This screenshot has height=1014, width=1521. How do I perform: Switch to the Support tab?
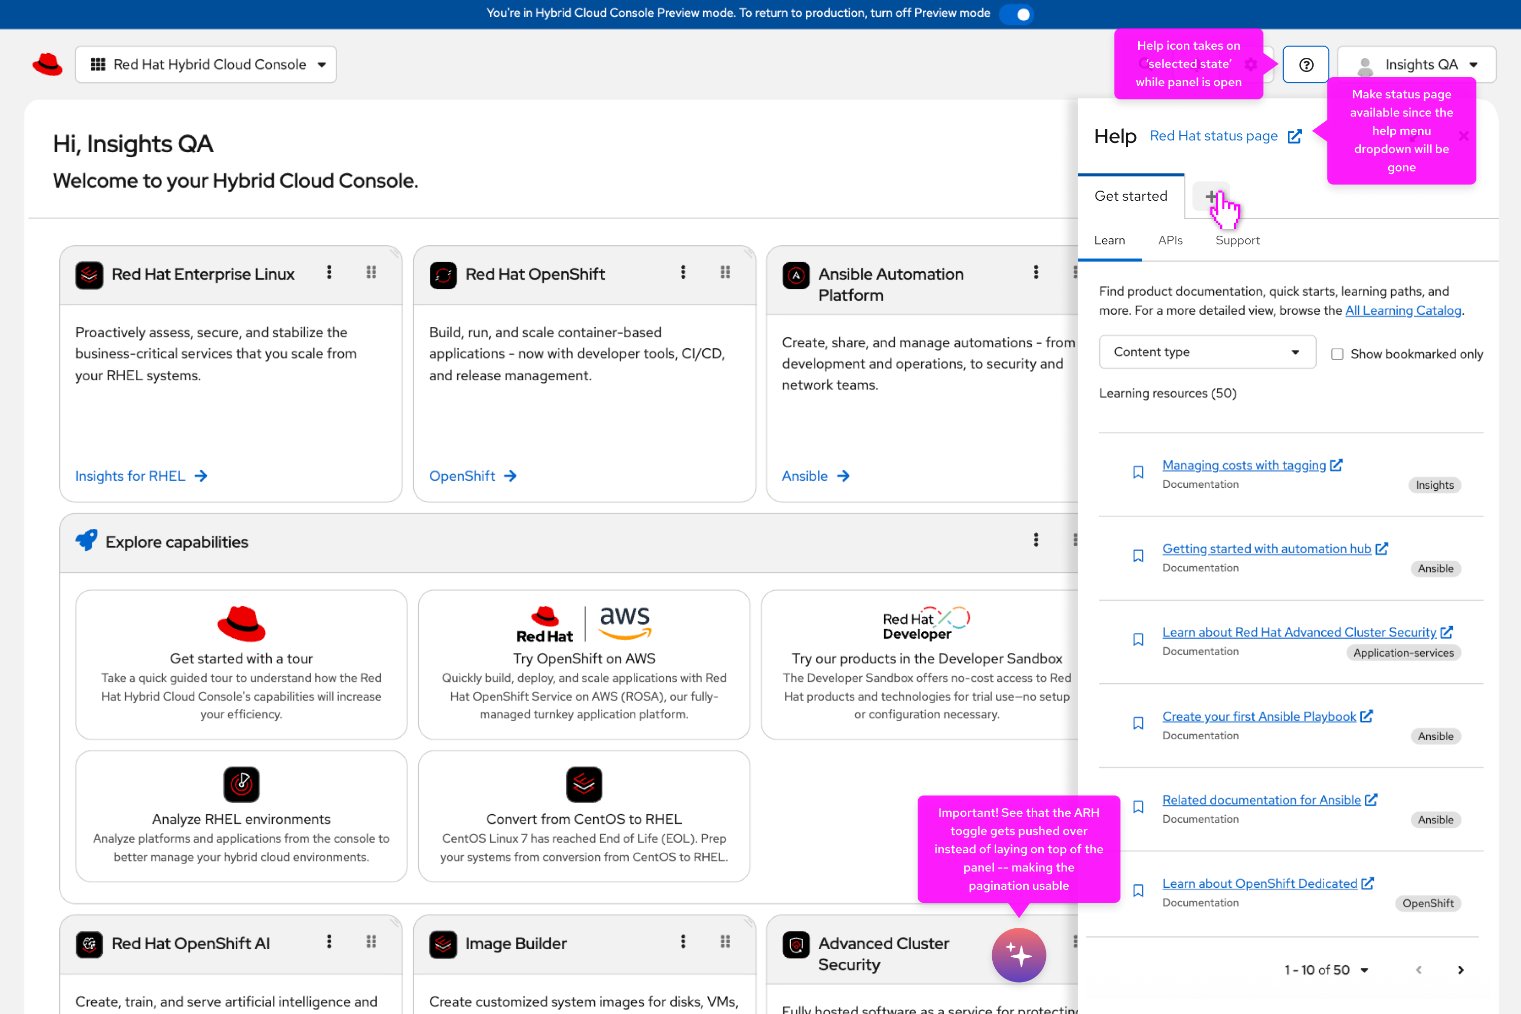click(x=1237, y=240)
